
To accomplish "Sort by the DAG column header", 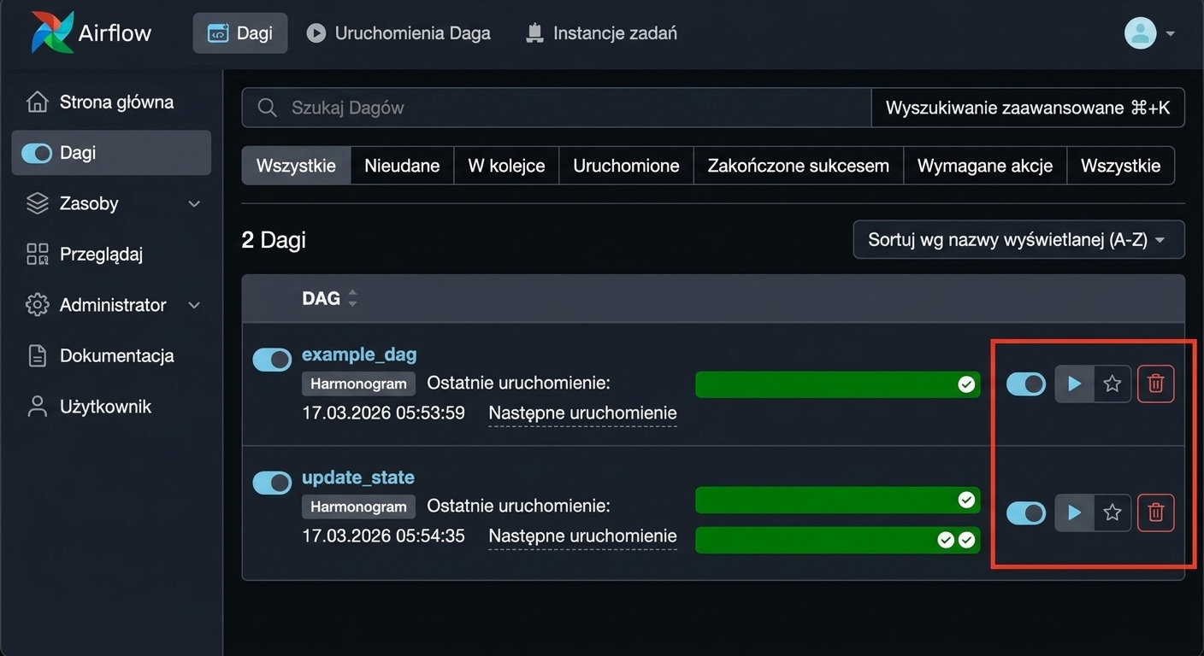I will tap(329, 298).
